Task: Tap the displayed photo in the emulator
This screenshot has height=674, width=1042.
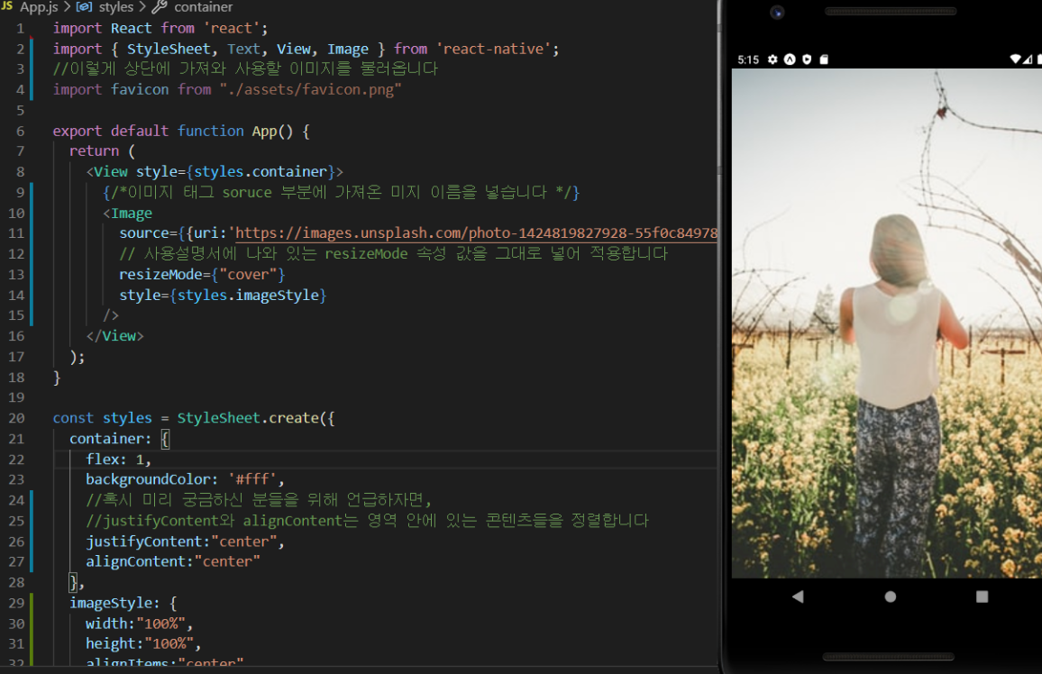Action: (886, 323)
